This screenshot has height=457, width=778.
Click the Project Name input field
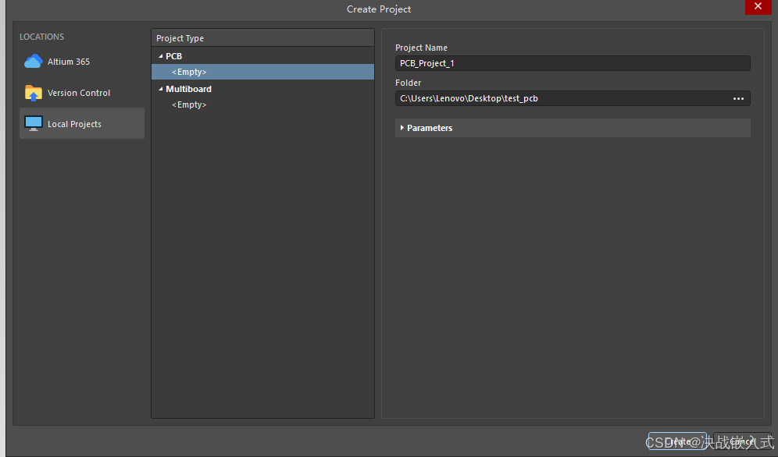(573, 63)
